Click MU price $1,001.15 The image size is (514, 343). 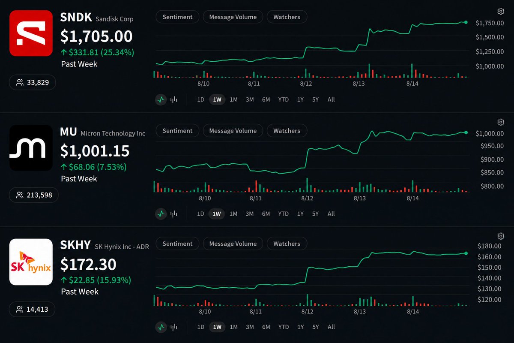(x=95, y=150)
